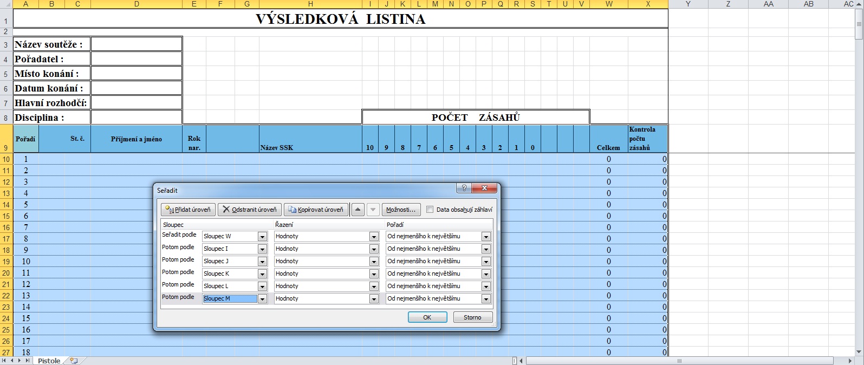
Task: Click the help question mark in the Seřadit dialog
Action: (x=464, y=188)
